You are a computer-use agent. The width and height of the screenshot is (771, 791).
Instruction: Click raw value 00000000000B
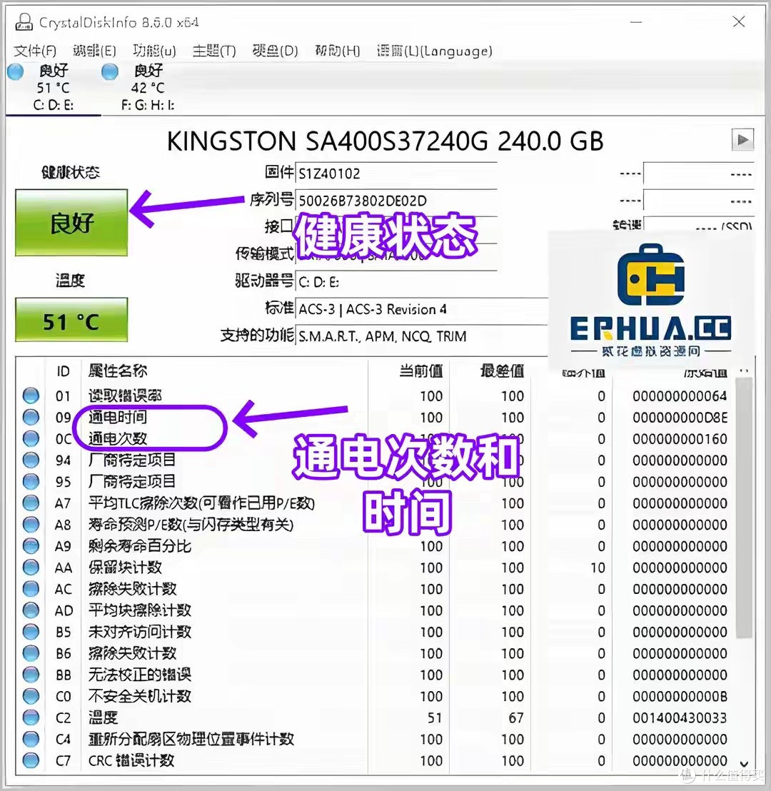[x=680, y=696]
